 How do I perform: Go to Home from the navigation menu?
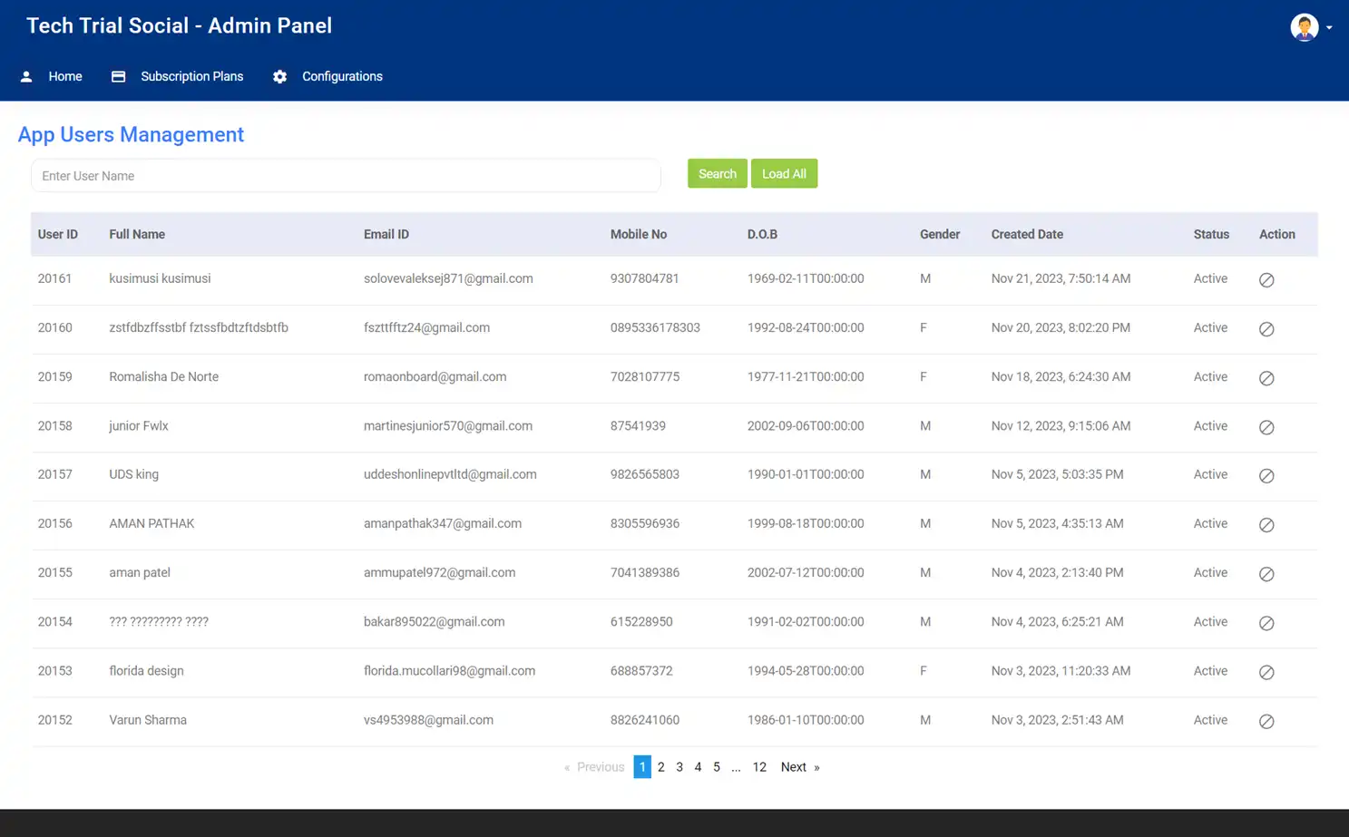64,76
